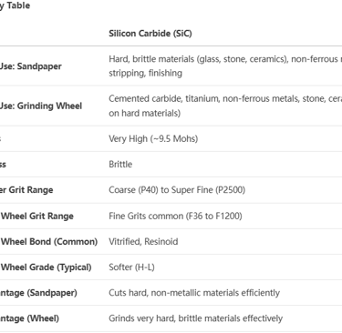Click the 'Brittle' table cell
This screenshot has height=333, width=342.
pyautogui.click(x=120, y=165)
